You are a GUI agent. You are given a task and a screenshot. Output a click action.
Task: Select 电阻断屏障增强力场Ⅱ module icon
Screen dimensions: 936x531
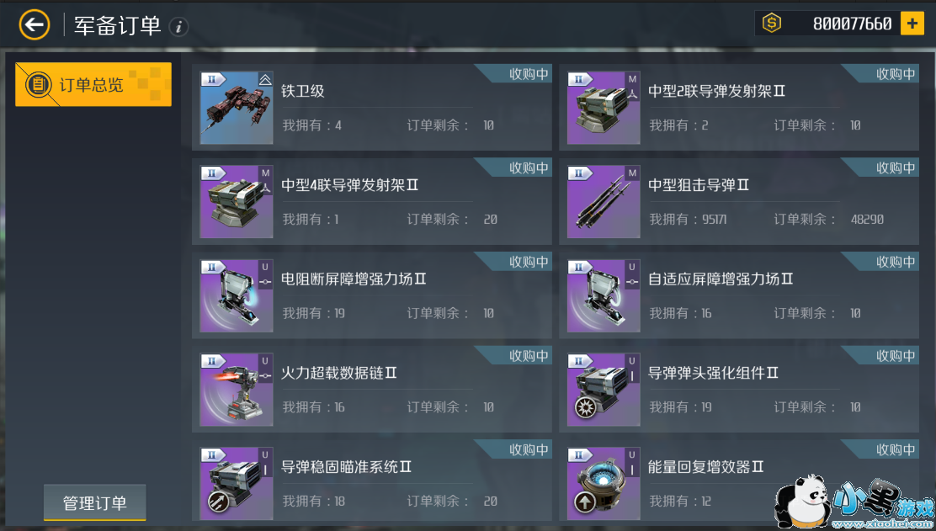point(237,296)
